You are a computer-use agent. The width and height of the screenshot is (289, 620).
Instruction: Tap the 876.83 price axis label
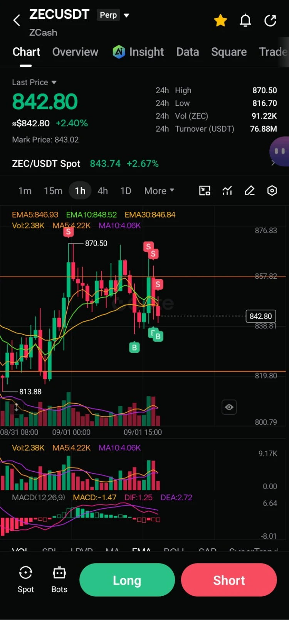(266, 231)
